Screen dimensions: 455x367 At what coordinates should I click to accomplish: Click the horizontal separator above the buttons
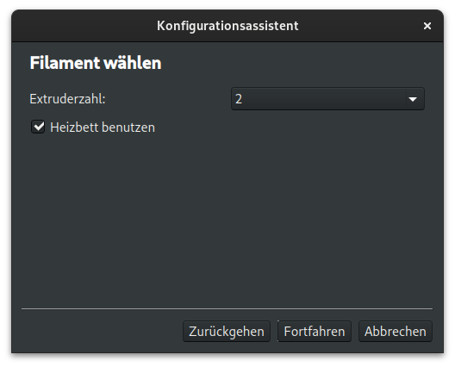tap(227, 309)
